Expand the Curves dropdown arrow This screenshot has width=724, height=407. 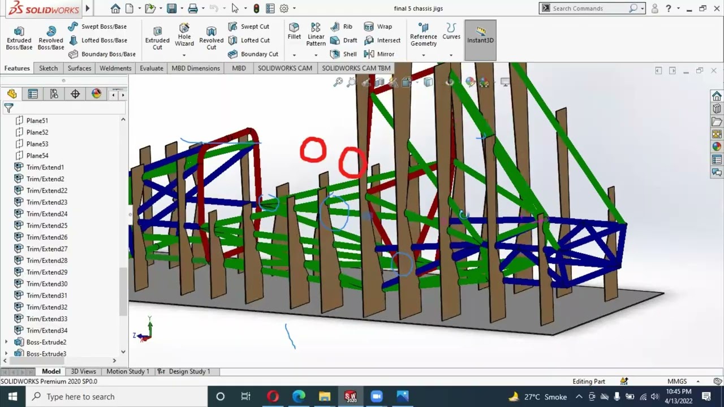[451, 55]
